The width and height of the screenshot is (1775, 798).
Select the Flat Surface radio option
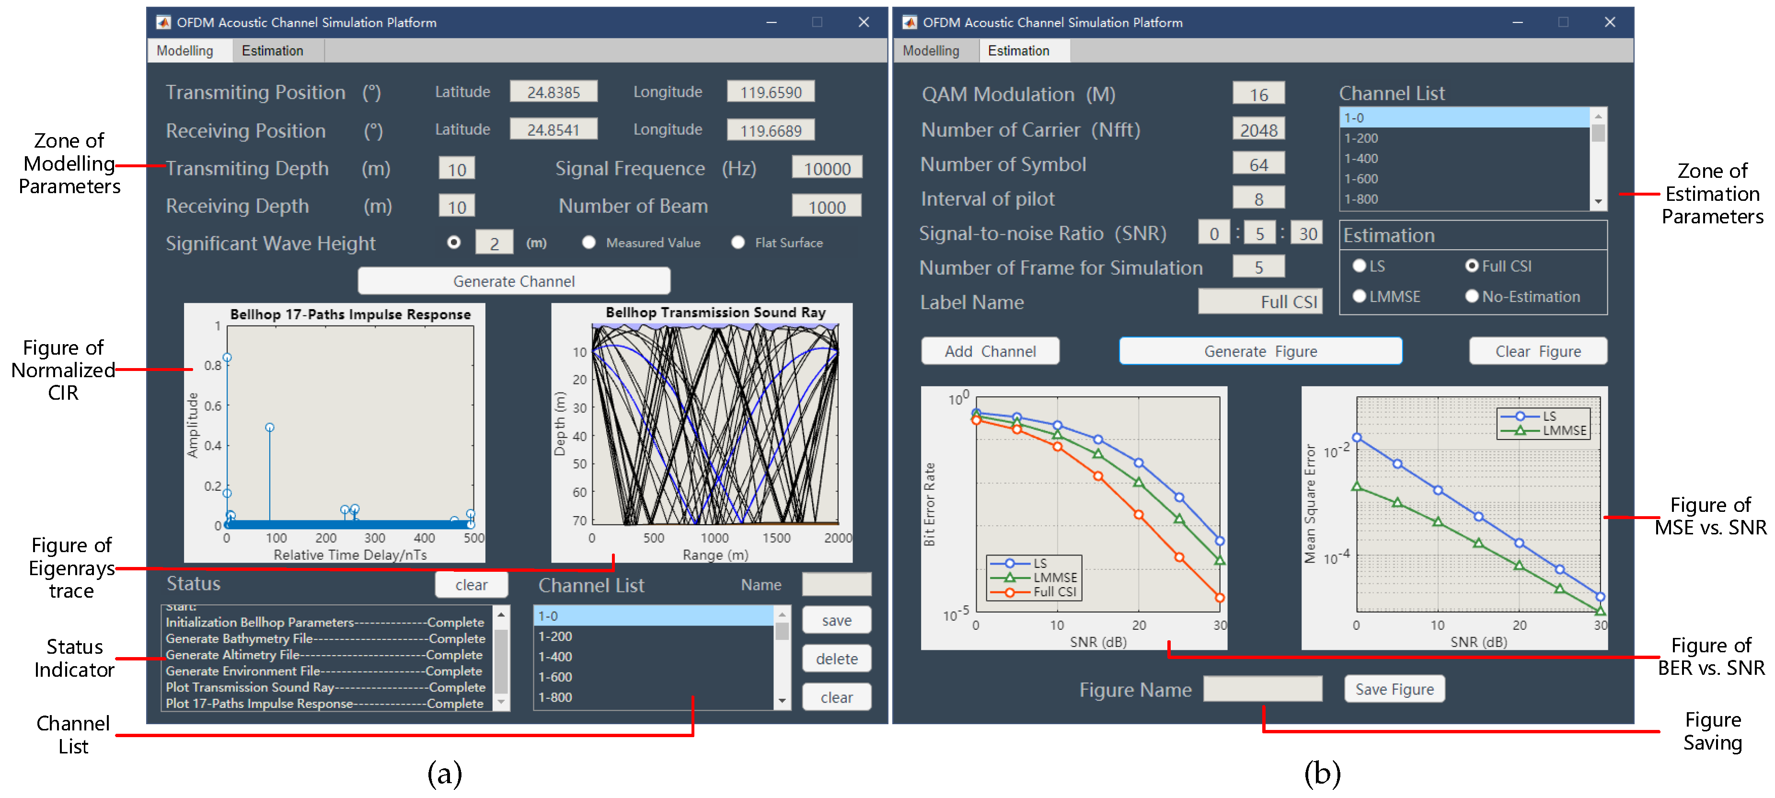point(738,243)
